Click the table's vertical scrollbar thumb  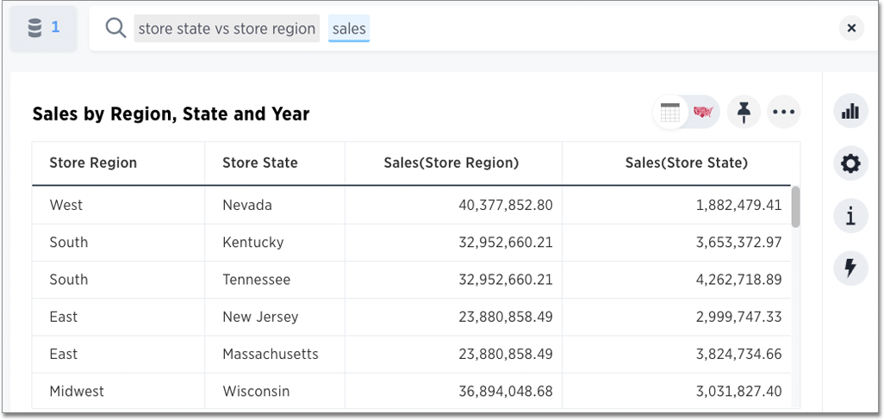tap(795, 207)
